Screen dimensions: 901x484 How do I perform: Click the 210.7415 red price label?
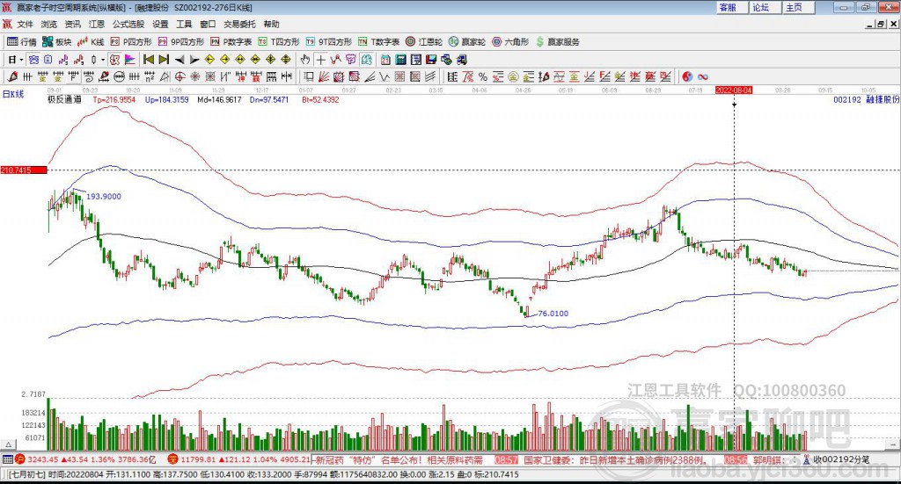pyautogui.click(x=24, y=170)
